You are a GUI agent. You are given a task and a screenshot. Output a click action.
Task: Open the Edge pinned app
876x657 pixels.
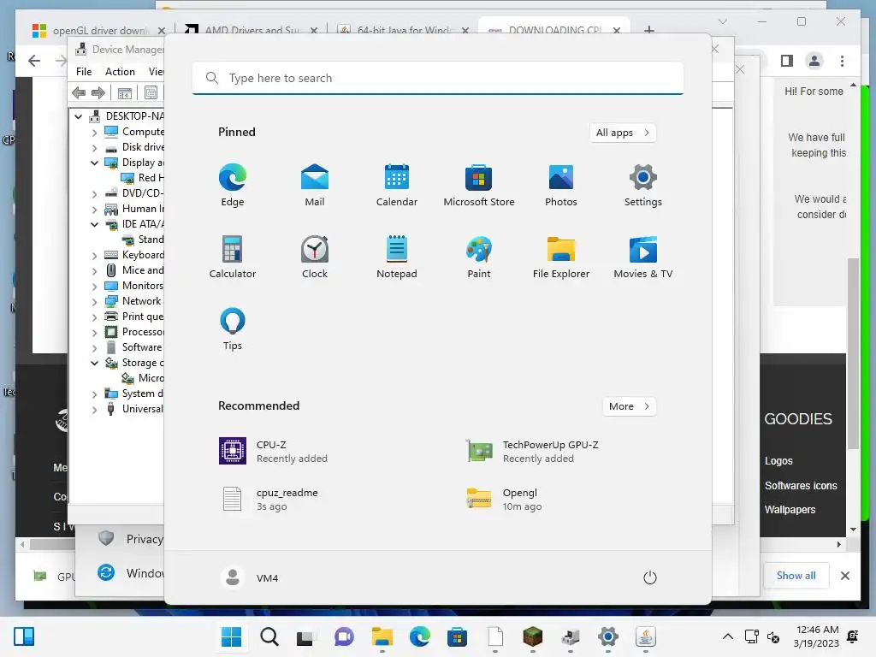coord(233,186)
